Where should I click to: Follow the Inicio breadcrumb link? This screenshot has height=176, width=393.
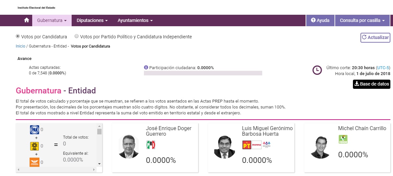point(20,46)
